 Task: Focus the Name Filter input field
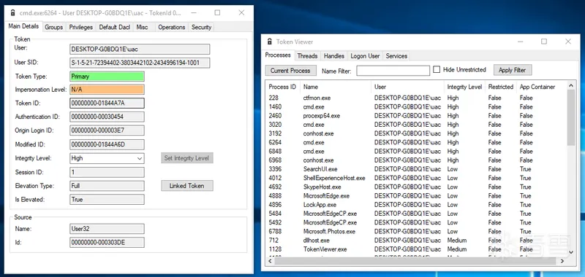click(393, 71)
